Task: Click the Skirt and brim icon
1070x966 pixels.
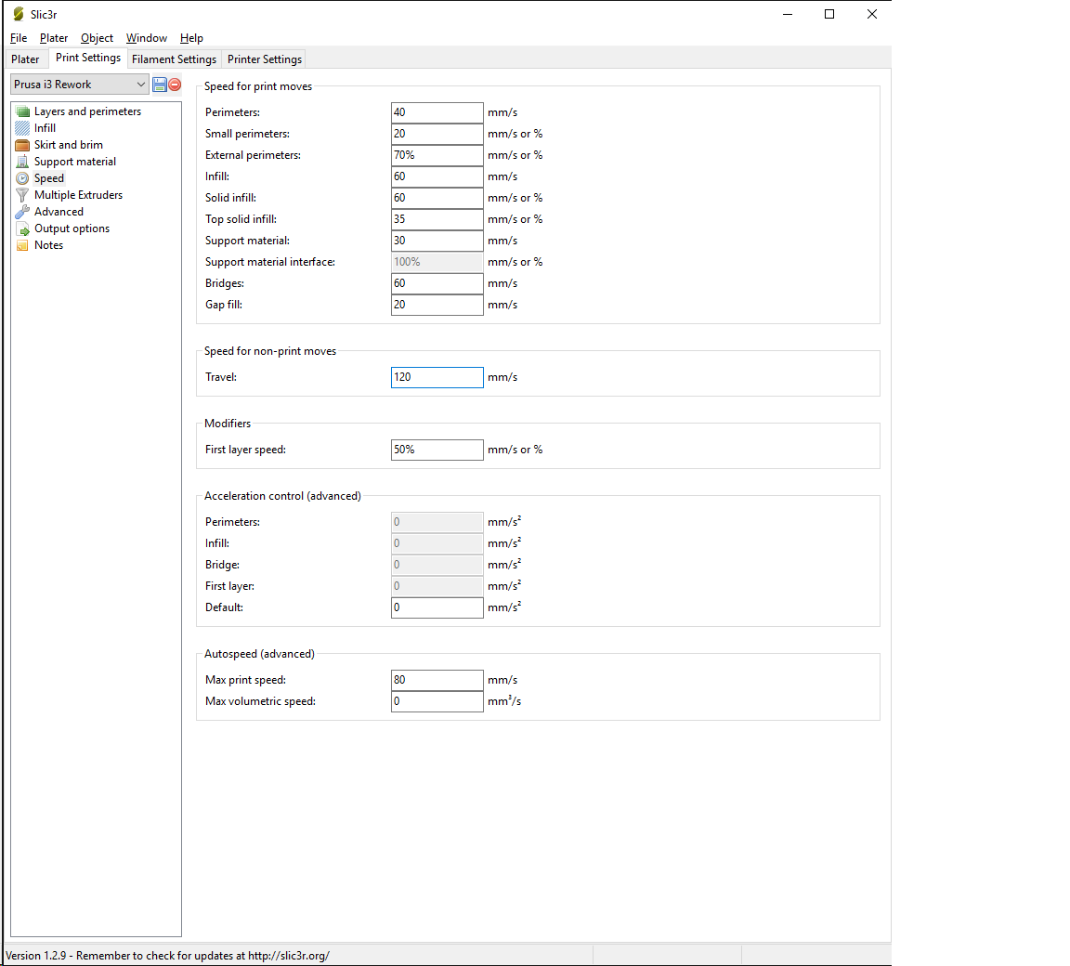Action: 22,145
